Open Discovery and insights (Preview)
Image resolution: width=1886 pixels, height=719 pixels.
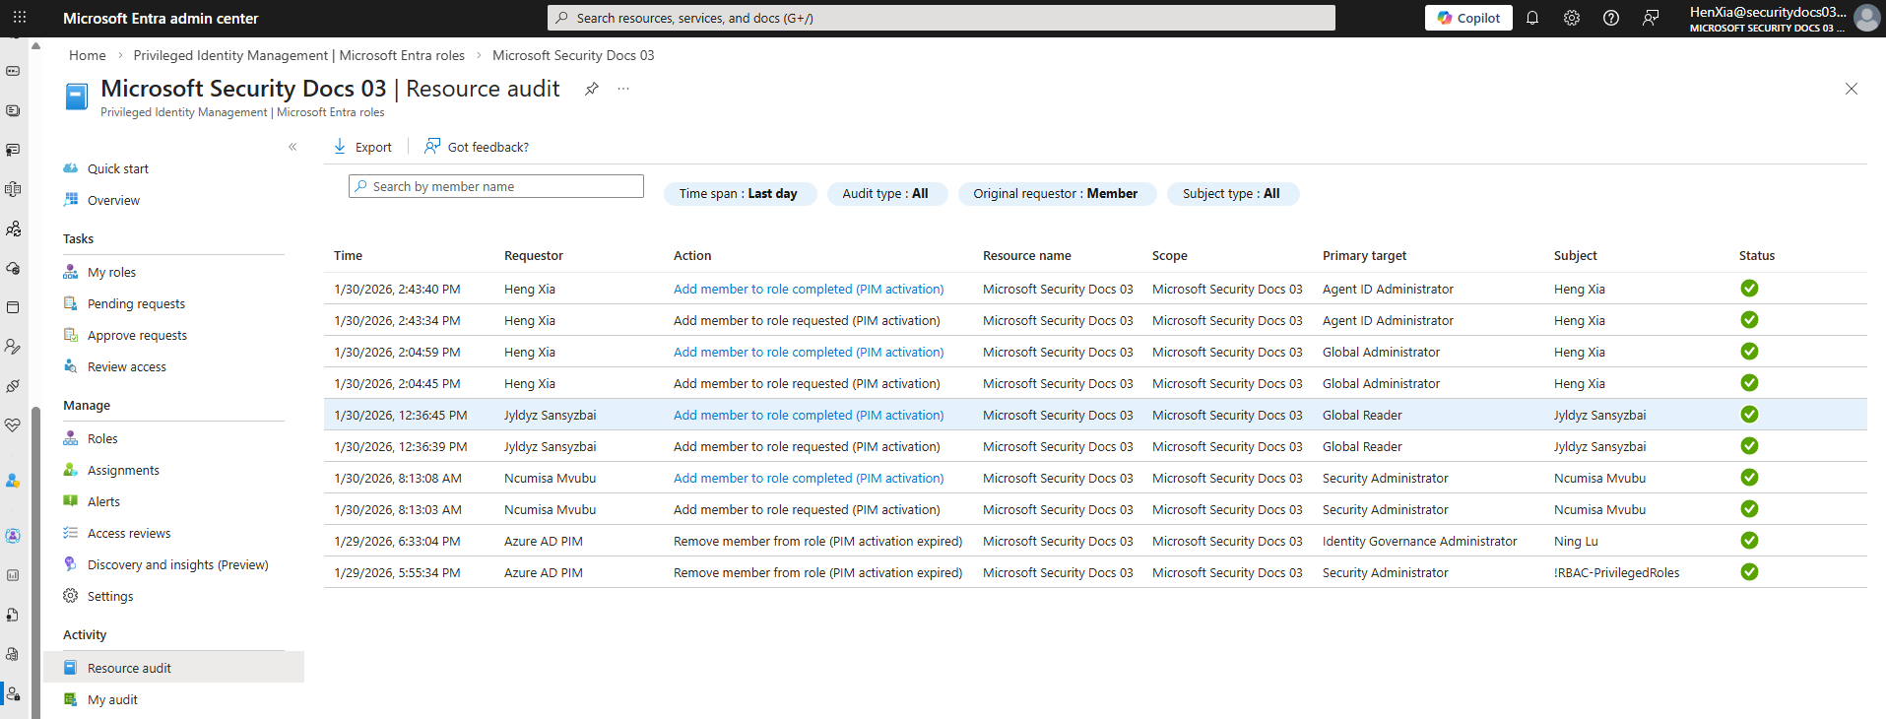pyautogui.click(x=178, y=565)
